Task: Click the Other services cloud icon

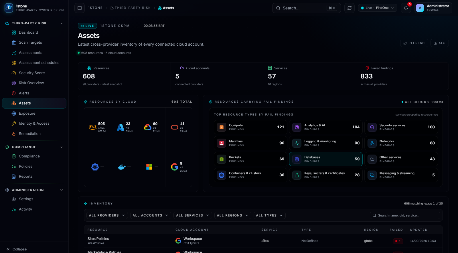Action: [x=372, y=159]
